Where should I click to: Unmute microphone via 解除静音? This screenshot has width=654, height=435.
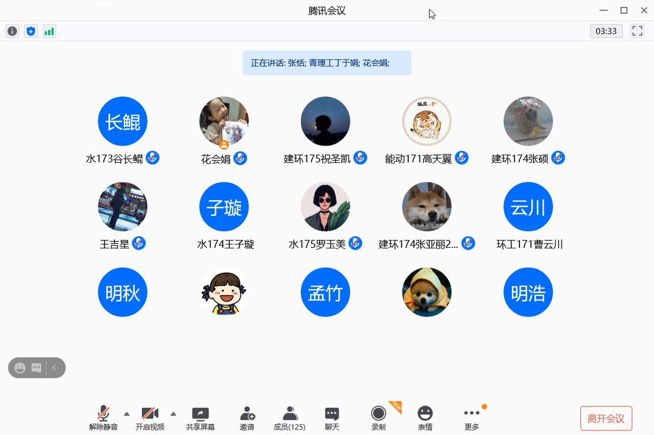click(103, 418)
